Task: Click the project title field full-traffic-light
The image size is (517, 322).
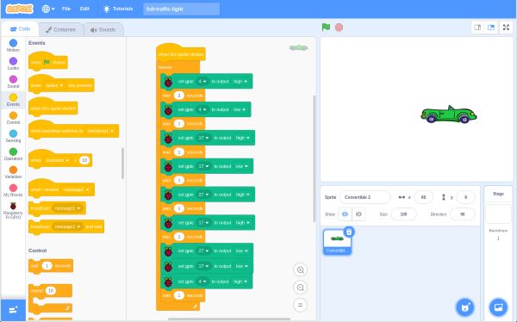Action: coord(181,9)
